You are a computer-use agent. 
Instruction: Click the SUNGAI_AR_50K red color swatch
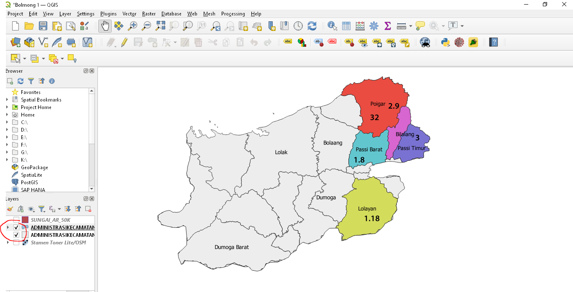pyautogui.click(x=25, y=220)
